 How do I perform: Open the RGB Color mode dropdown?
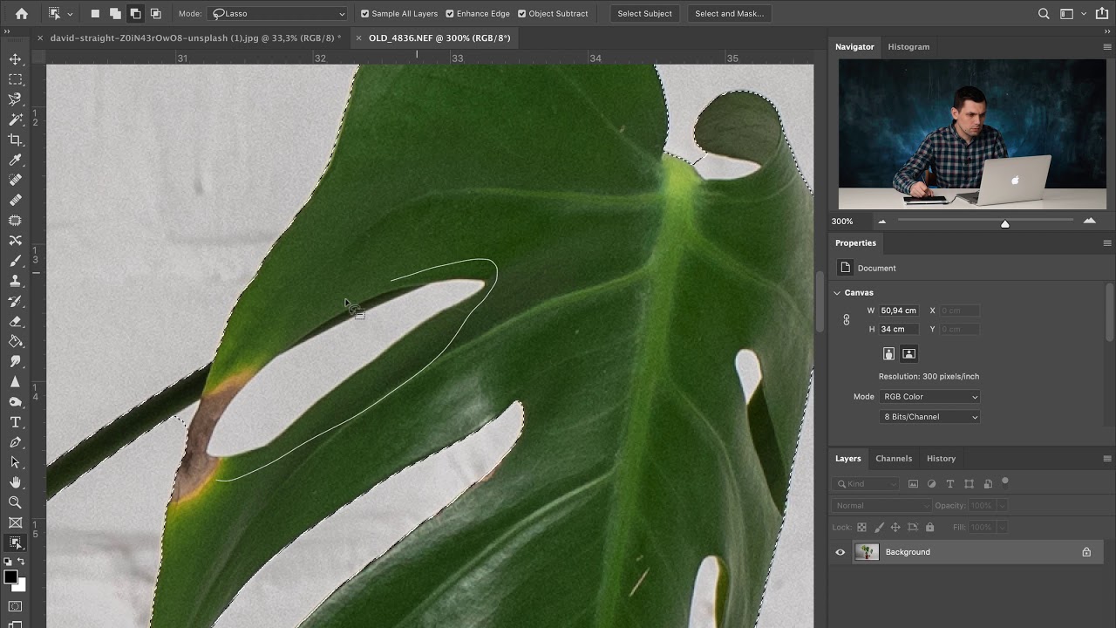click(x=929, y=397)
